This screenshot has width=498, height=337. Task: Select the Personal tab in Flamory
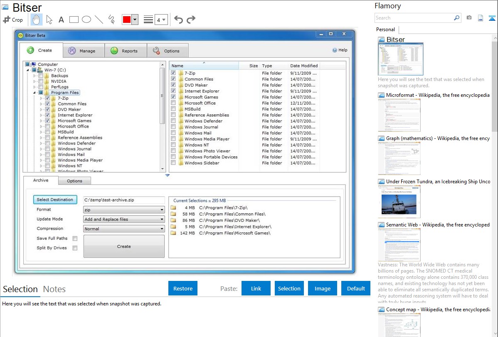tap(386, 30)
